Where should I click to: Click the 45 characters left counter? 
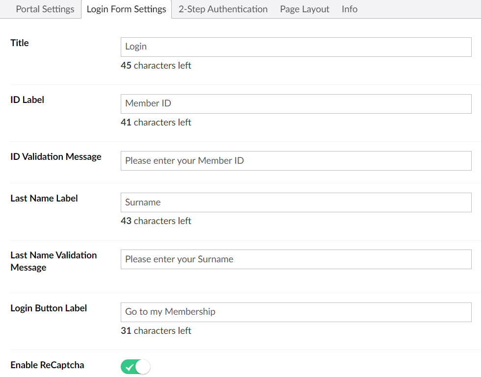[156, 65]
